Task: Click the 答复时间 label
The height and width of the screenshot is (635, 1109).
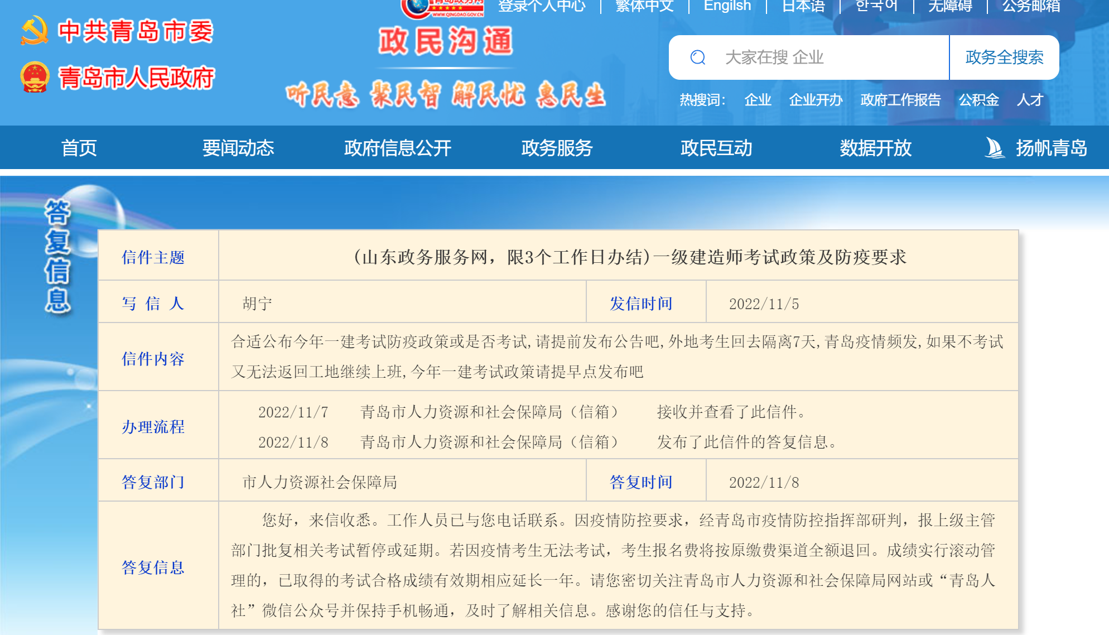Action: pos(641,482)
